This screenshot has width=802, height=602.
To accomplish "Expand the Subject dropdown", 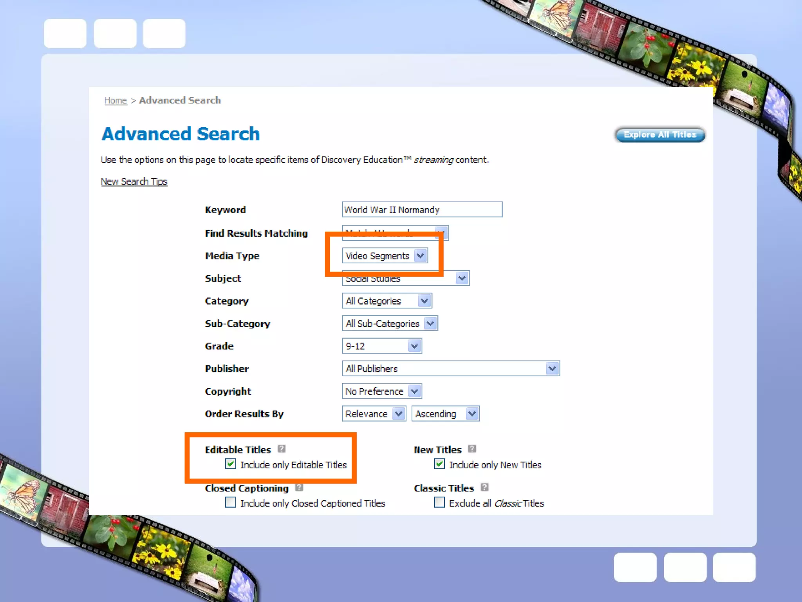I will click(462, 279).
